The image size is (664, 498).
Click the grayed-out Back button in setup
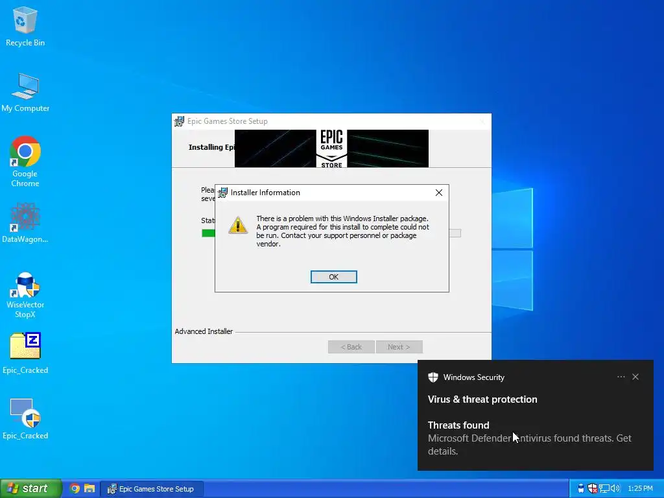click(x=351, y=347)
